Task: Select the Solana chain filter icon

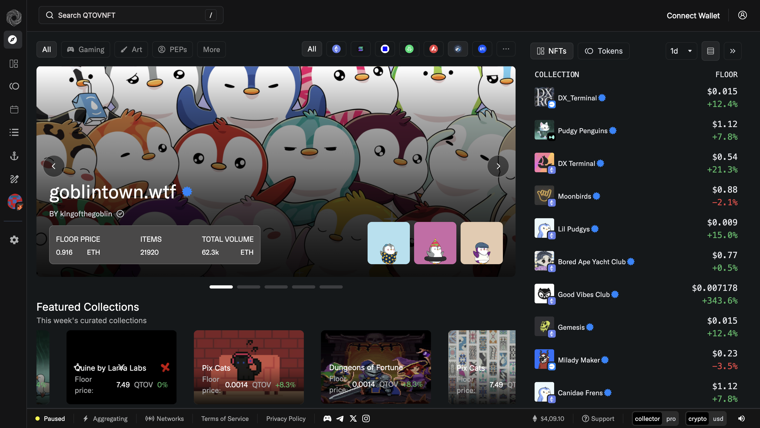Action: coord(360,49)
